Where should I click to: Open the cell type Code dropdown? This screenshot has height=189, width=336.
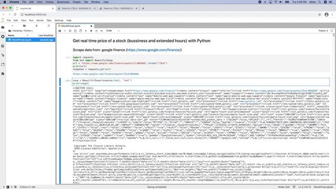pos(113,30)
